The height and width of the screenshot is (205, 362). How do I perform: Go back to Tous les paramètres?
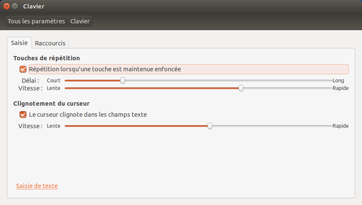[36, 21]
